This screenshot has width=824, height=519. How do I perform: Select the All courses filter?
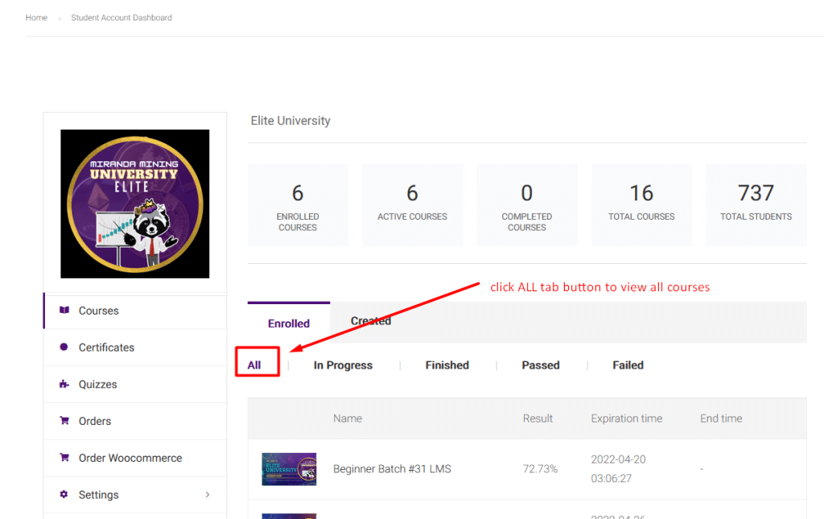point(254,365)
